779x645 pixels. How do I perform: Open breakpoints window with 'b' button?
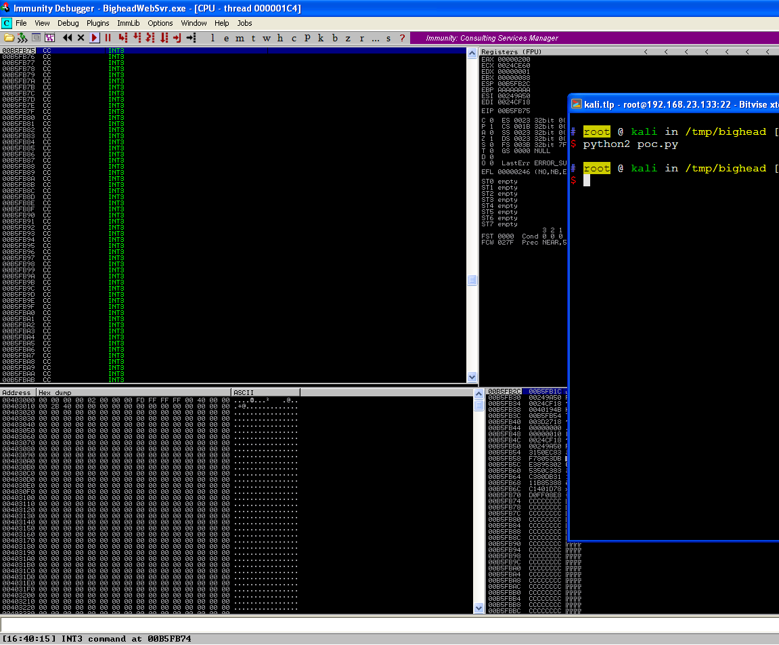click(334, 38)
